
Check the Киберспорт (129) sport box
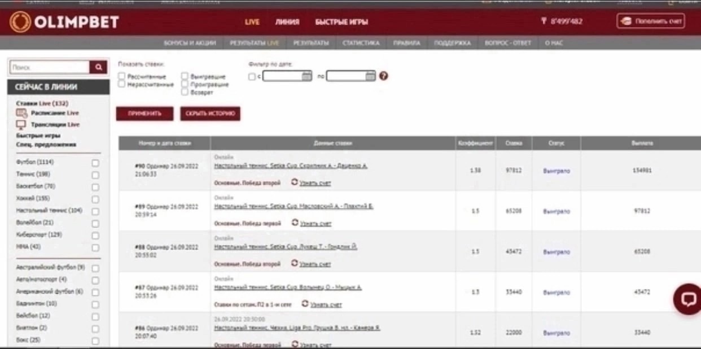tap(95, 235)
